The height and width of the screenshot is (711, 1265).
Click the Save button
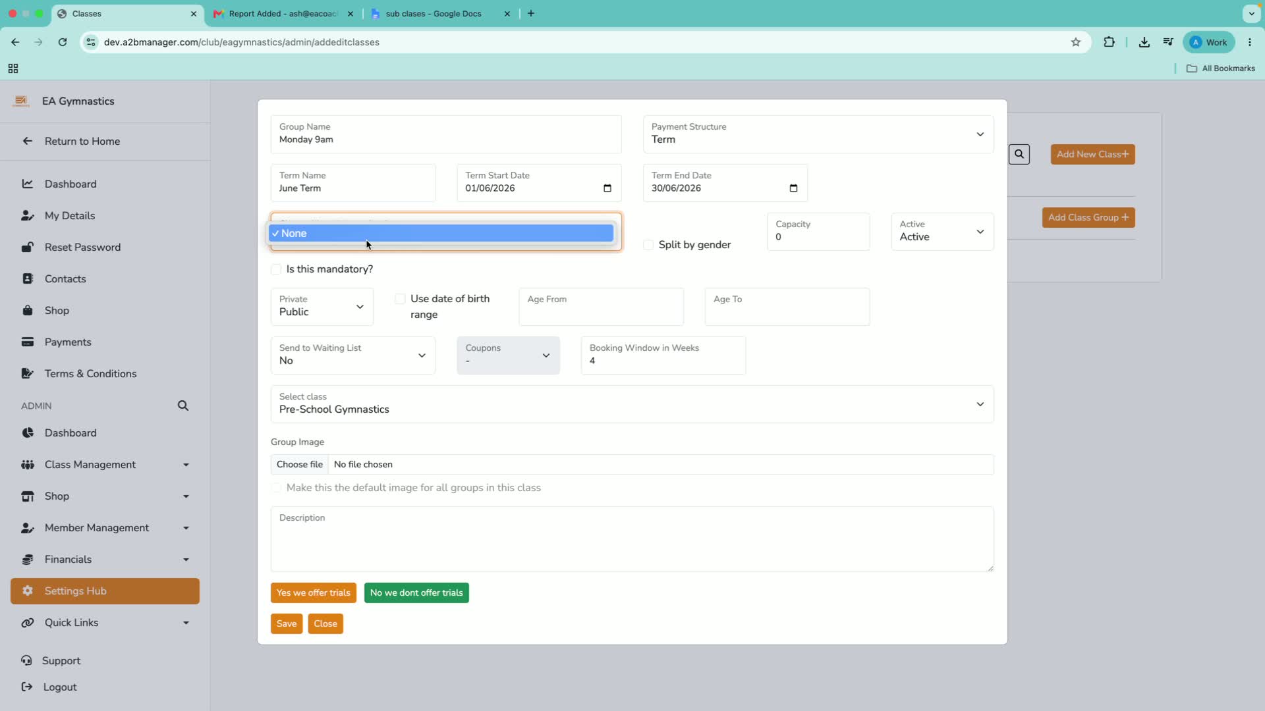[x=287, y=624]
